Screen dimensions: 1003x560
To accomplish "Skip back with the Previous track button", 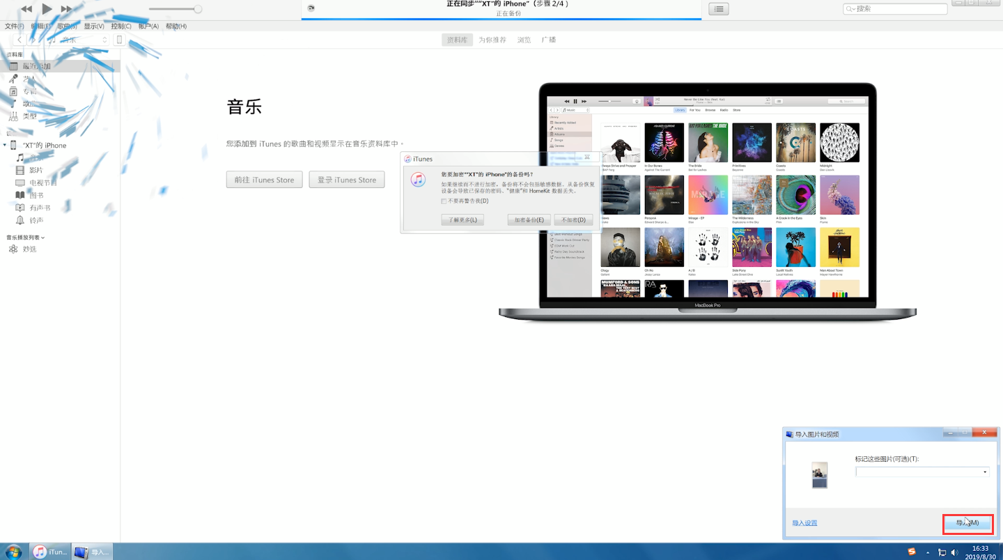I will pyautogui.click(x=26, y=9).
